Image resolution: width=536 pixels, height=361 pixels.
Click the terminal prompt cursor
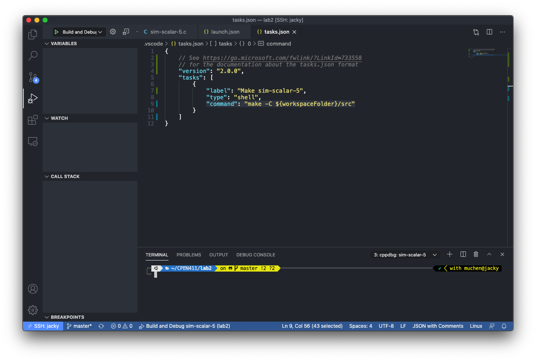(x=155, y=274)
